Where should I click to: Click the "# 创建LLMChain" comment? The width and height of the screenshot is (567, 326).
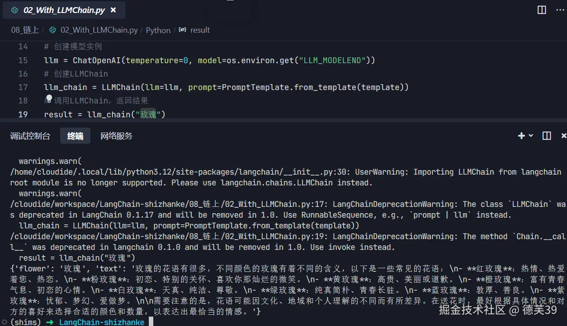tap(76, 73)
